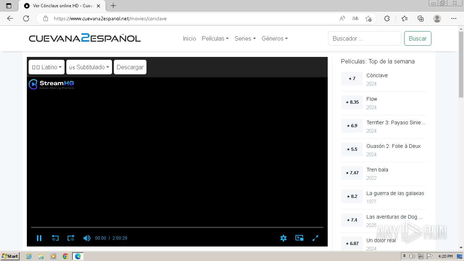Viewport: 464px width, 261px height.
Task: Rewind the video 10 seconds
Action: pyautogui.click(x=55, y=238)
